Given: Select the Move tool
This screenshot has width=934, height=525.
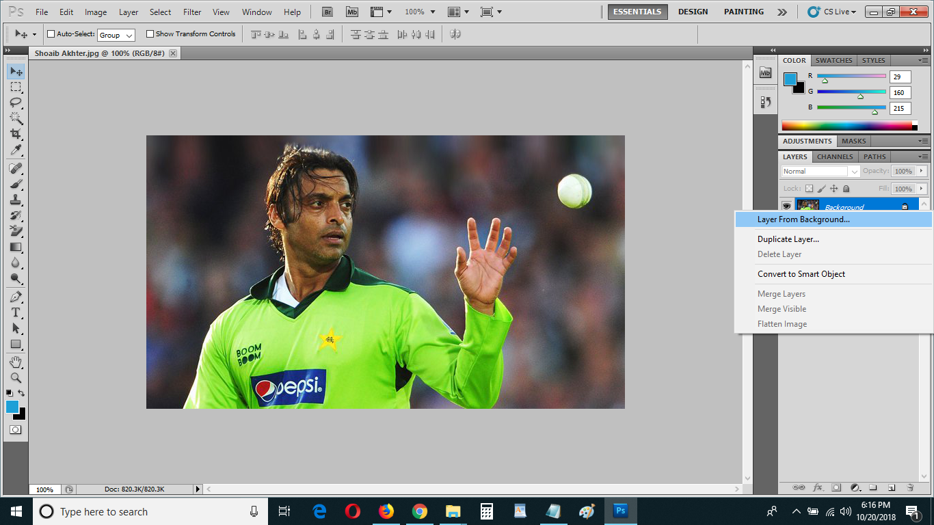Looking at the screenshot, I should coord(16,71).
